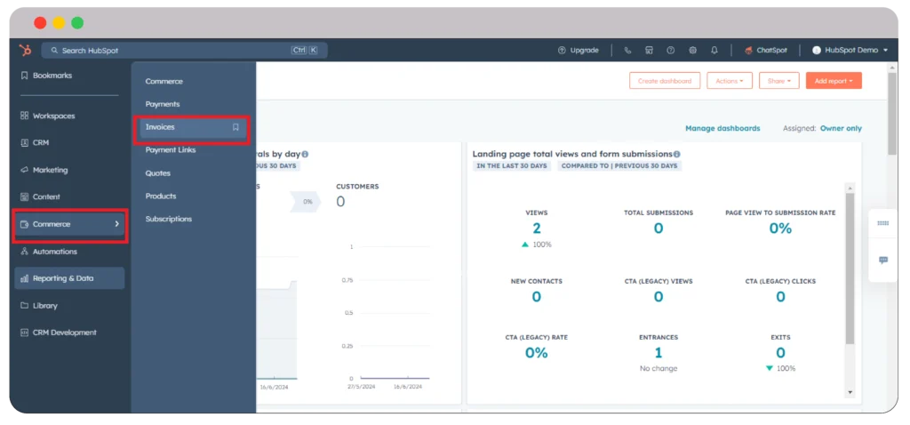Click the Create dashboard button
The image size is (910, 425).
[x=665, y=81]
